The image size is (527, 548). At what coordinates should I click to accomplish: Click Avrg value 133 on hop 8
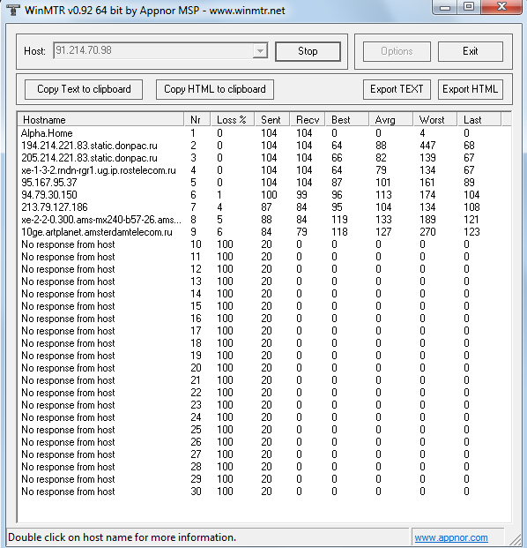[383, 220]
